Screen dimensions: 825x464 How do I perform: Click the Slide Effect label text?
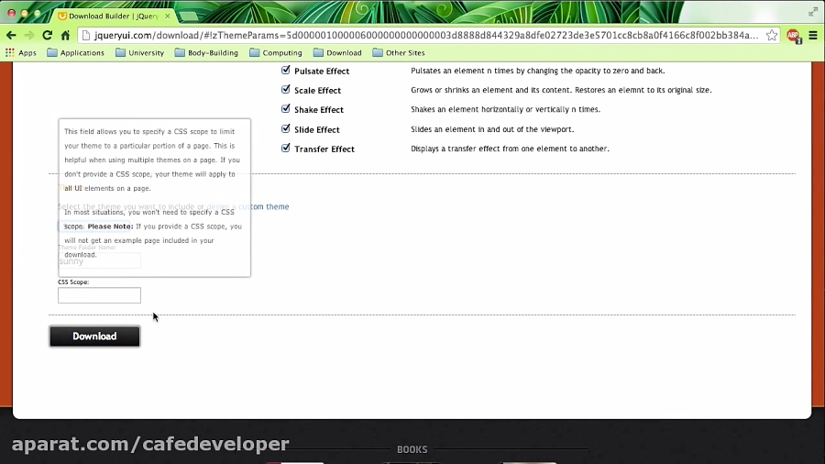click(317, 129)
